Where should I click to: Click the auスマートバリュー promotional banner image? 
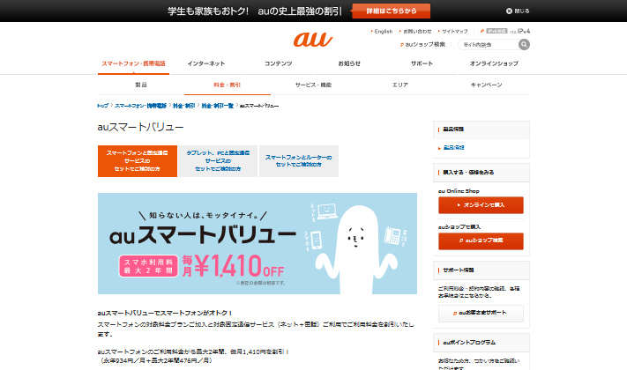click(x=258, y=244)
